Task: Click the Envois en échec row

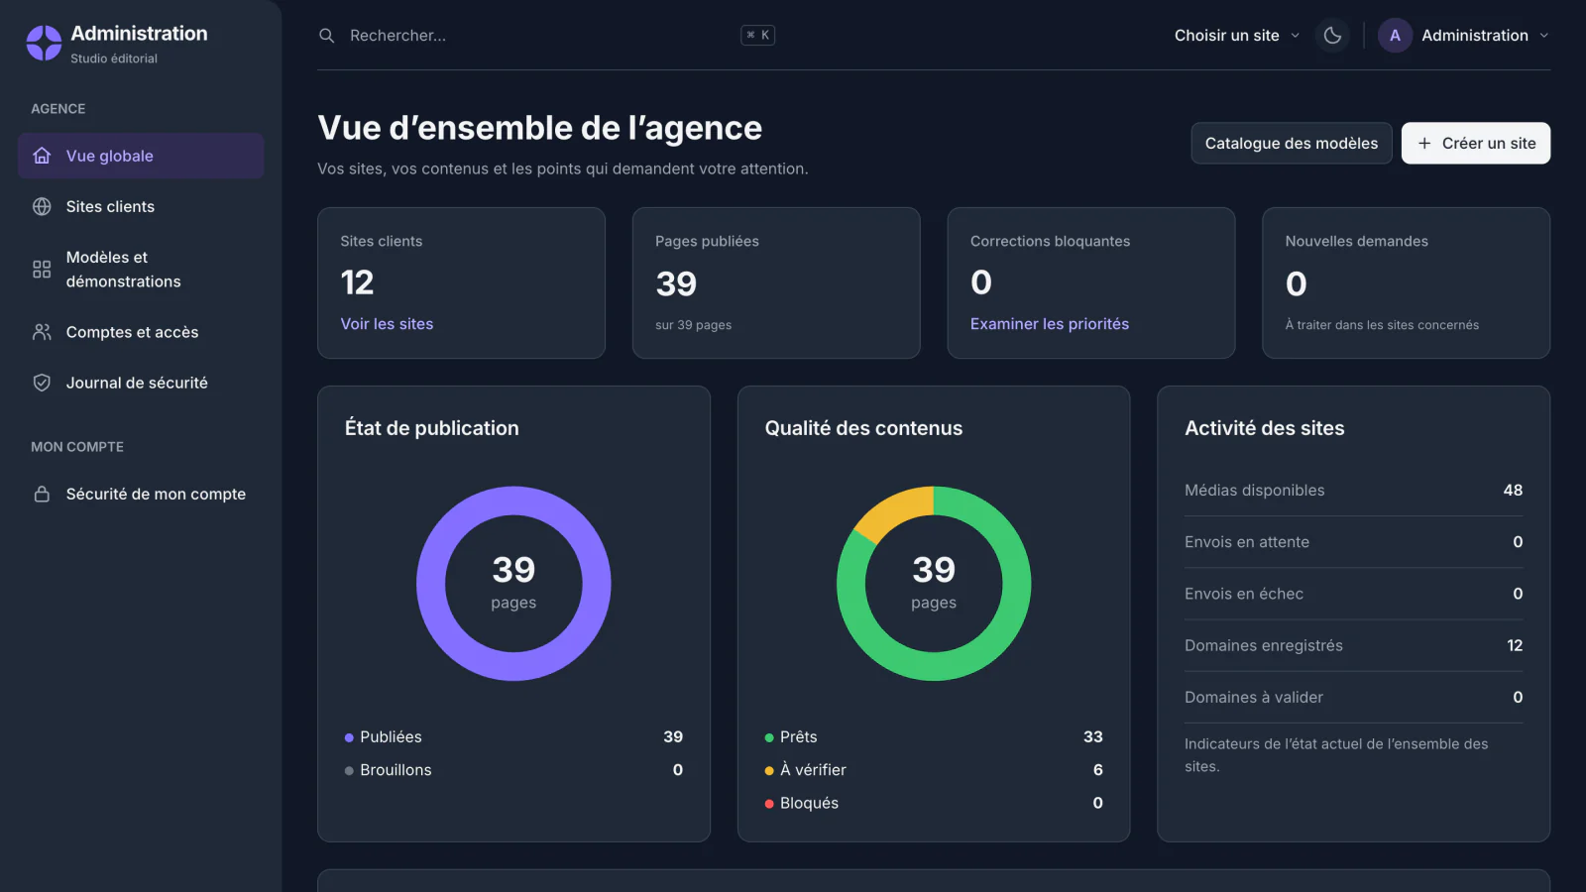Action: (1353, 594)
